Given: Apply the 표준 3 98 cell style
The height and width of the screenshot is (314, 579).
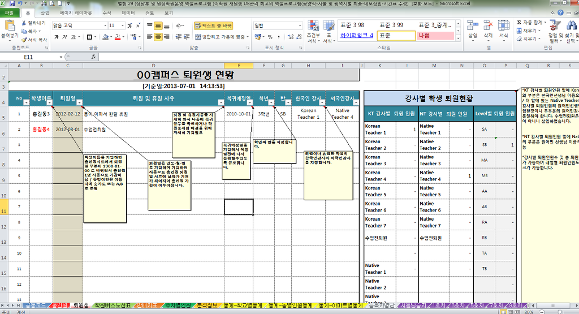Looking at the screenshot, I should pos(357,25).
